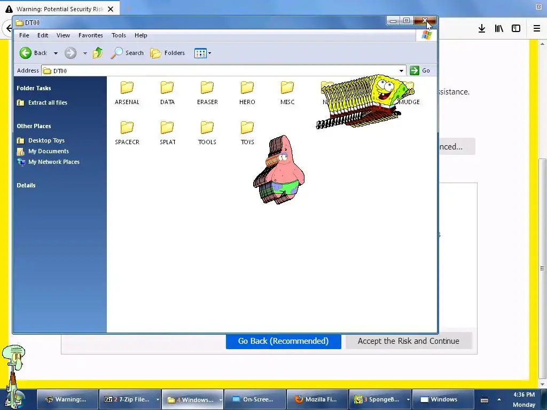
Task: Open the Views dropdown arrow
Action: click(209, 53)
